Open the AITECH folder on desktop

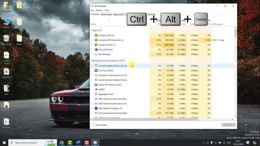click(x=19, y=7)
